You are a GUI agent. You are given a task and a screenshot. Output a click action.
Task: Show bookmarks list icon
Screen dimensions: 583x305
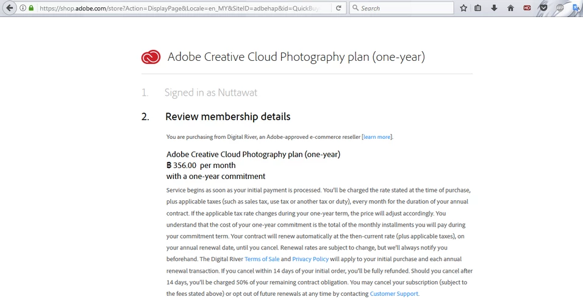pyautogui.click(x=477, y=8)
